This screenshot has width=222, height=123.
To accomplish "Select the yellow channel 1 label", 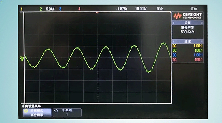I will click(22, 9).
